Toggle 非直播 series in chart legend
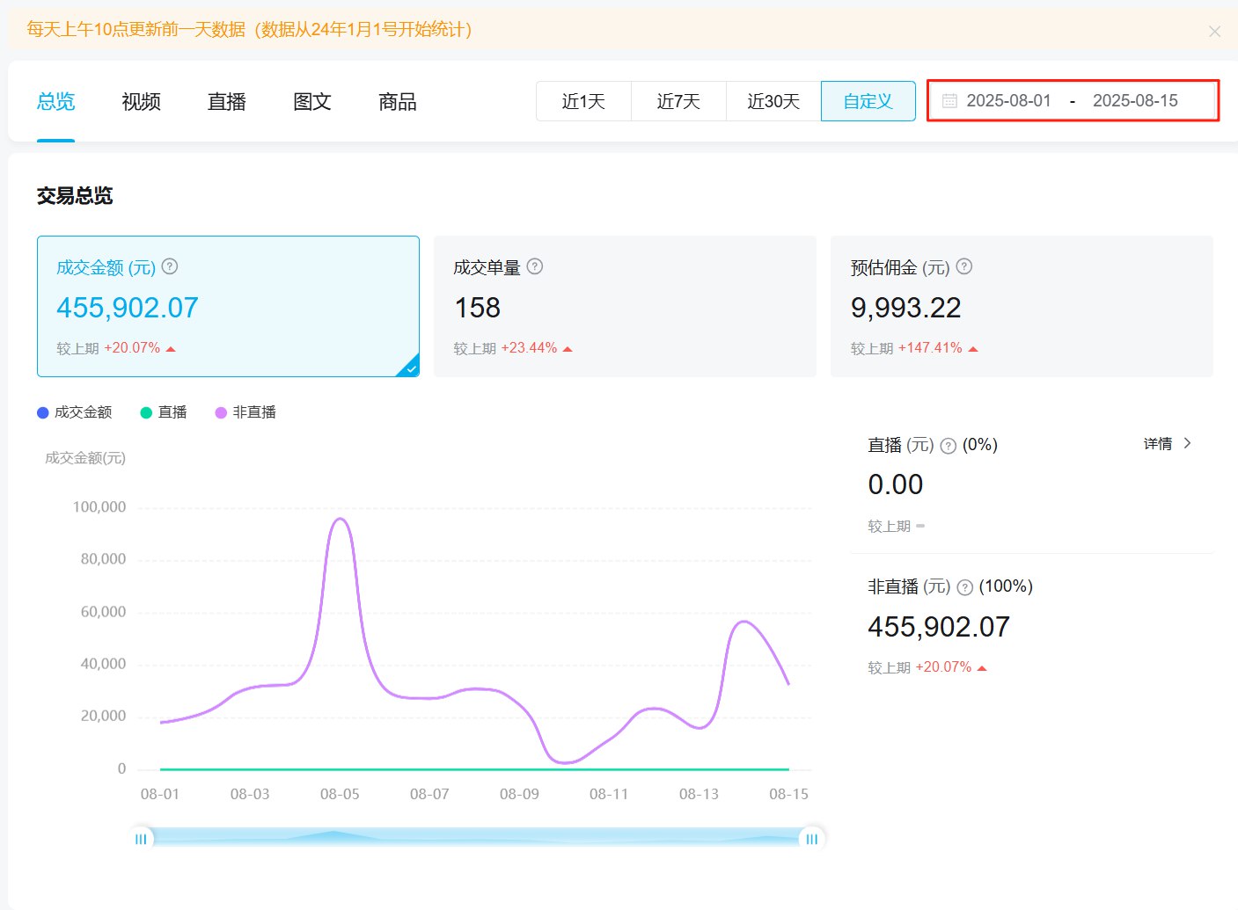This screenshot has width=1238, height=910. pyautogui.click(x=246, y=412)
